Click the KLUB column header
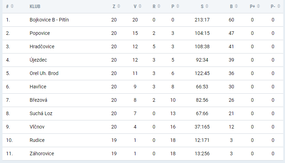This screenshot has width=285, height=163. point(35,6)
